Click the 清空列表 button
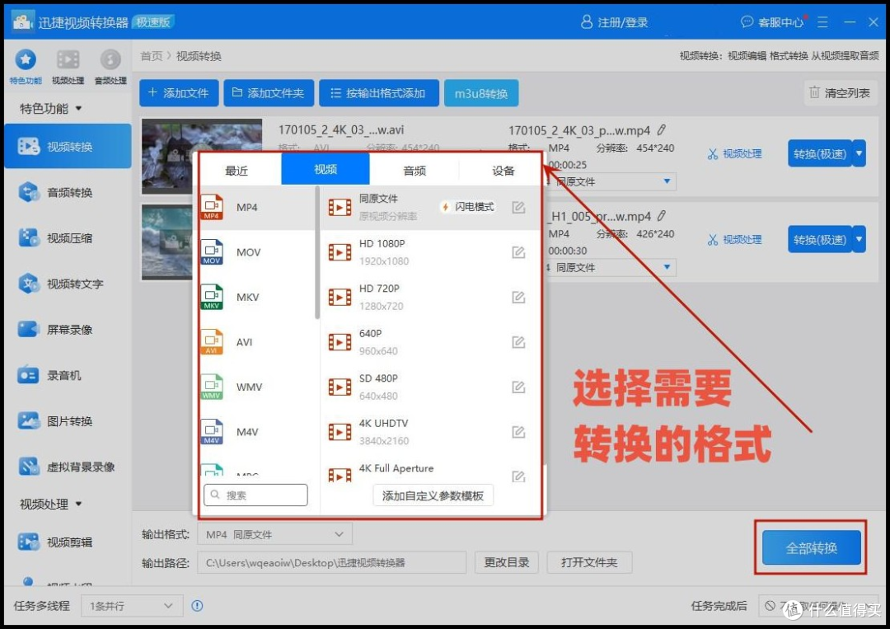The height and width of the screenshot is (629, 890). tap(840, 92)
